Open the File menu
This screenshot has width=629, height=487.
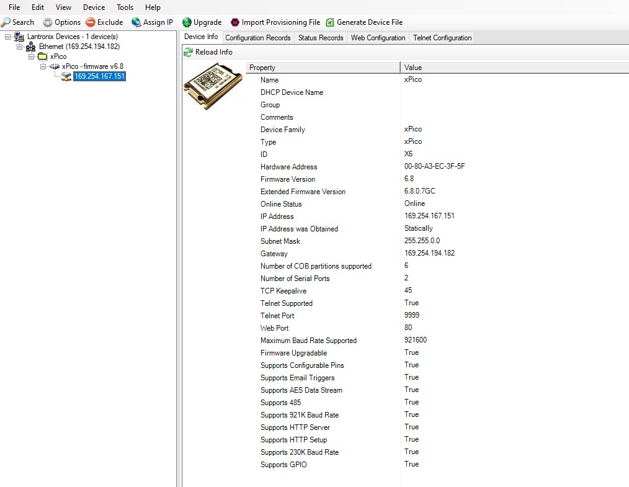click(14, 7)
